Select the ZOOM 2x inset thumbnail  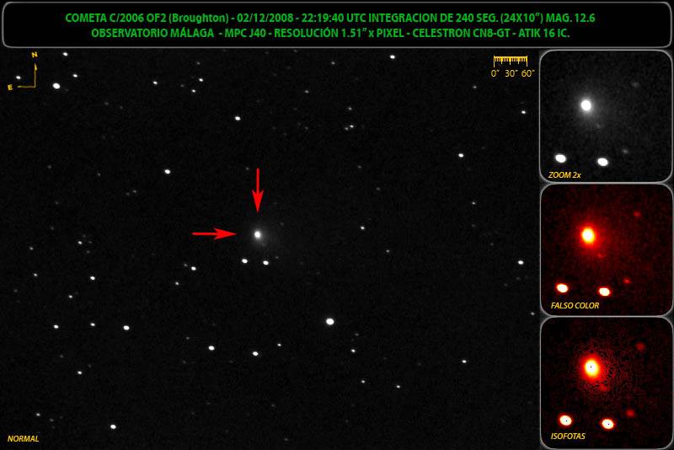coord(606,116)
